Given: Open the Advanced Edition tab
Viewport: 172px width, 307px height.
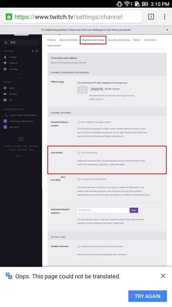Looking at the screenshot, I should point(69,40).
